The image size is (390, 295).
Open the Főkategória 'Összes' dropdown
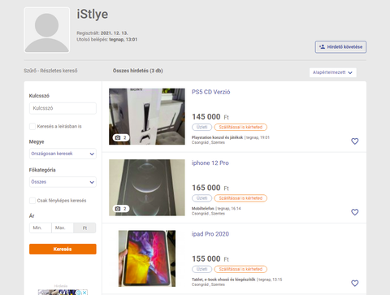(x=63, y=182)
